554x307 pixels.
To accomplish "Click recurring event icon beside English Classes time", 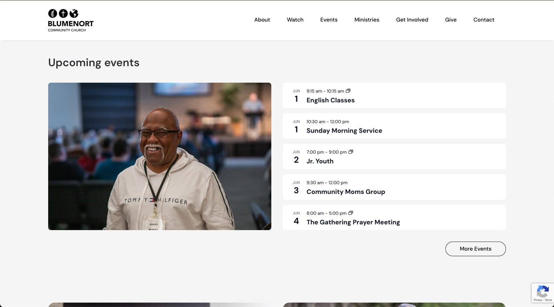I will click(348, 91).
